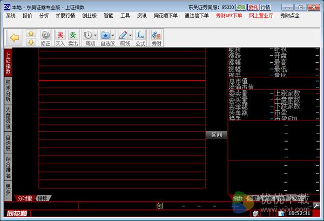The height and width of the screenshot is (221, 324).
Task: Open the 公式 formula icon
Action: coord(140,35)
